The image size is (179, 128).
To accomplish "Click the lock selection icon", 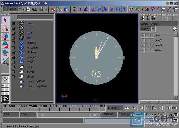I will 131,9.
